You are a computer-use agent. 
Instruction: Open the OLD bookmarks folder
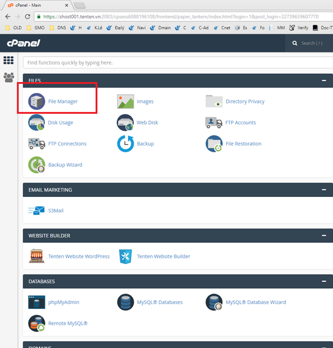pos(13,28)
